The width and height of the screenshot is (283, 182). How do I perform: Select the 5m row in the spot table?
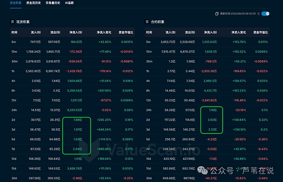[72, 42]
